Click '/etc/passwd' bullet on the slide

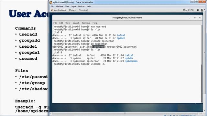tap(33, 77)
